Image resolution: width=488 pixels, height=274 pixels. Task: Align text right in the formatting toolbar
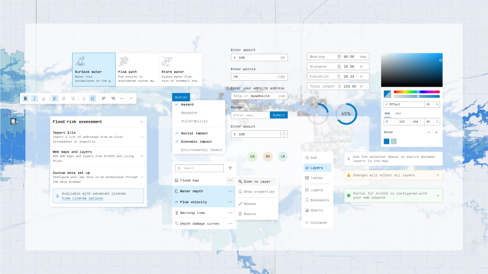73,98
